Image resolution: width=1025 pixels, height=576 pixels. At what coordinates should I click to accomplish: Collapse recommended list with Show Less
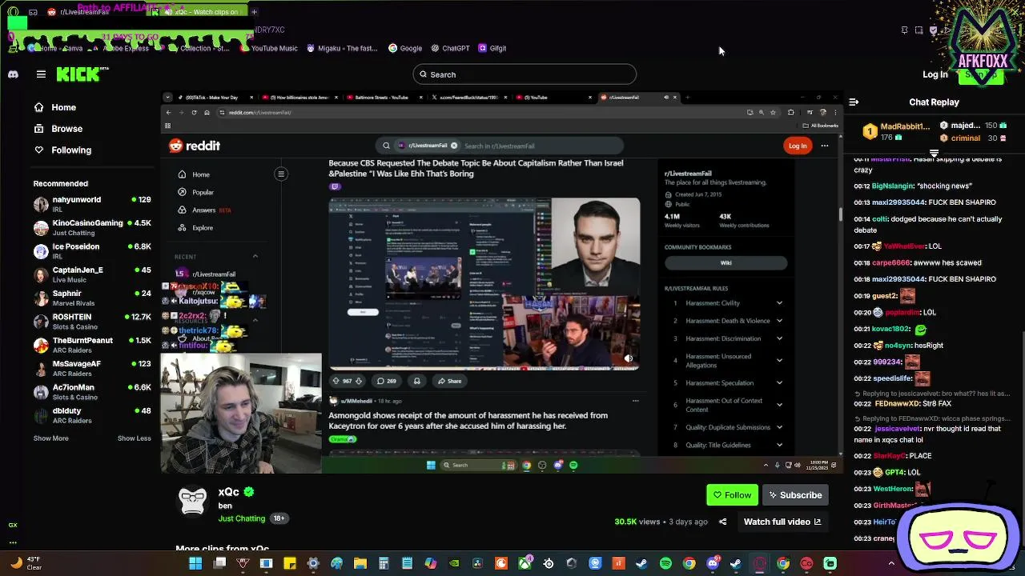134,438
